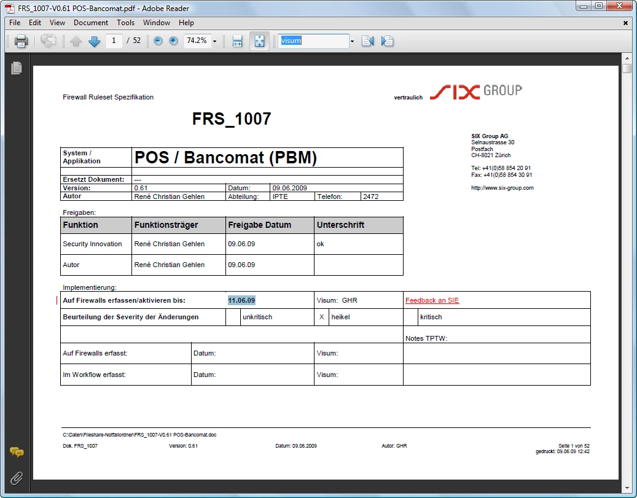This screenshot has width=637, height=498.
Task: Click the vertraulich label
Action: click(408, 98)
